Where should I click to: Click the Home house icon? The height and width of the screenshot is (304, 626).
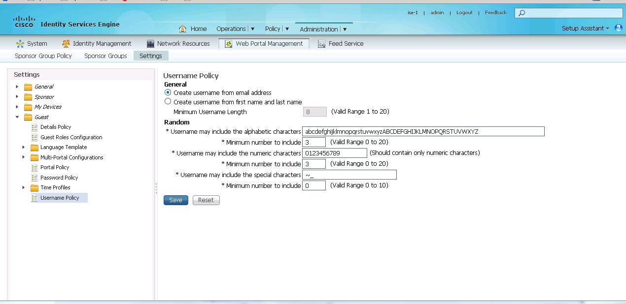pos(183,29)
